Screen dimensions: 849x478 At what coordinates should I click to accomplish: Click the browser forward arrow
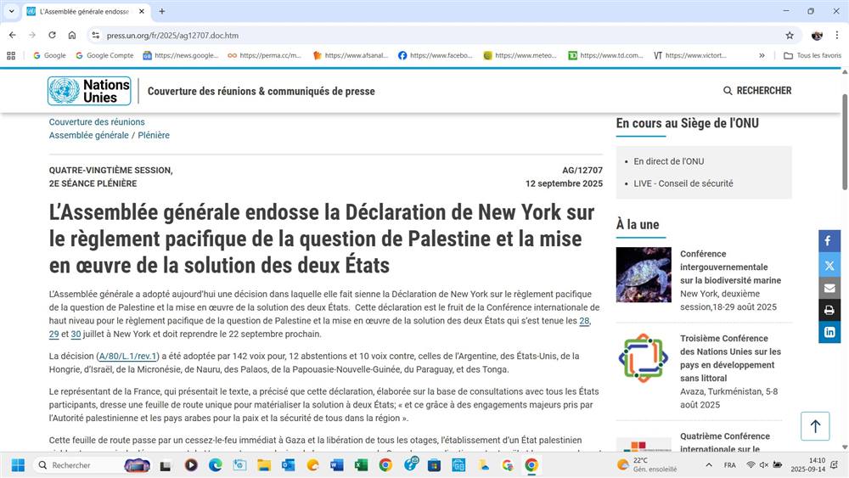click(32, 35)
